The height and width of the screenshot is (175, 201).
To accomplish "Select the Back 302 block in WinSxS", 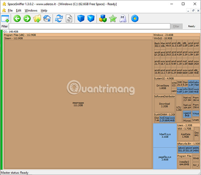I will (157, 45).
